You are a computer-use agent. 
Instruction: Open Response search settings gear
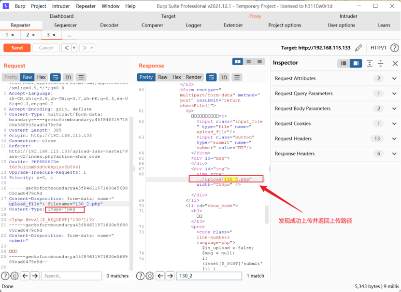(x=150, y=276)
